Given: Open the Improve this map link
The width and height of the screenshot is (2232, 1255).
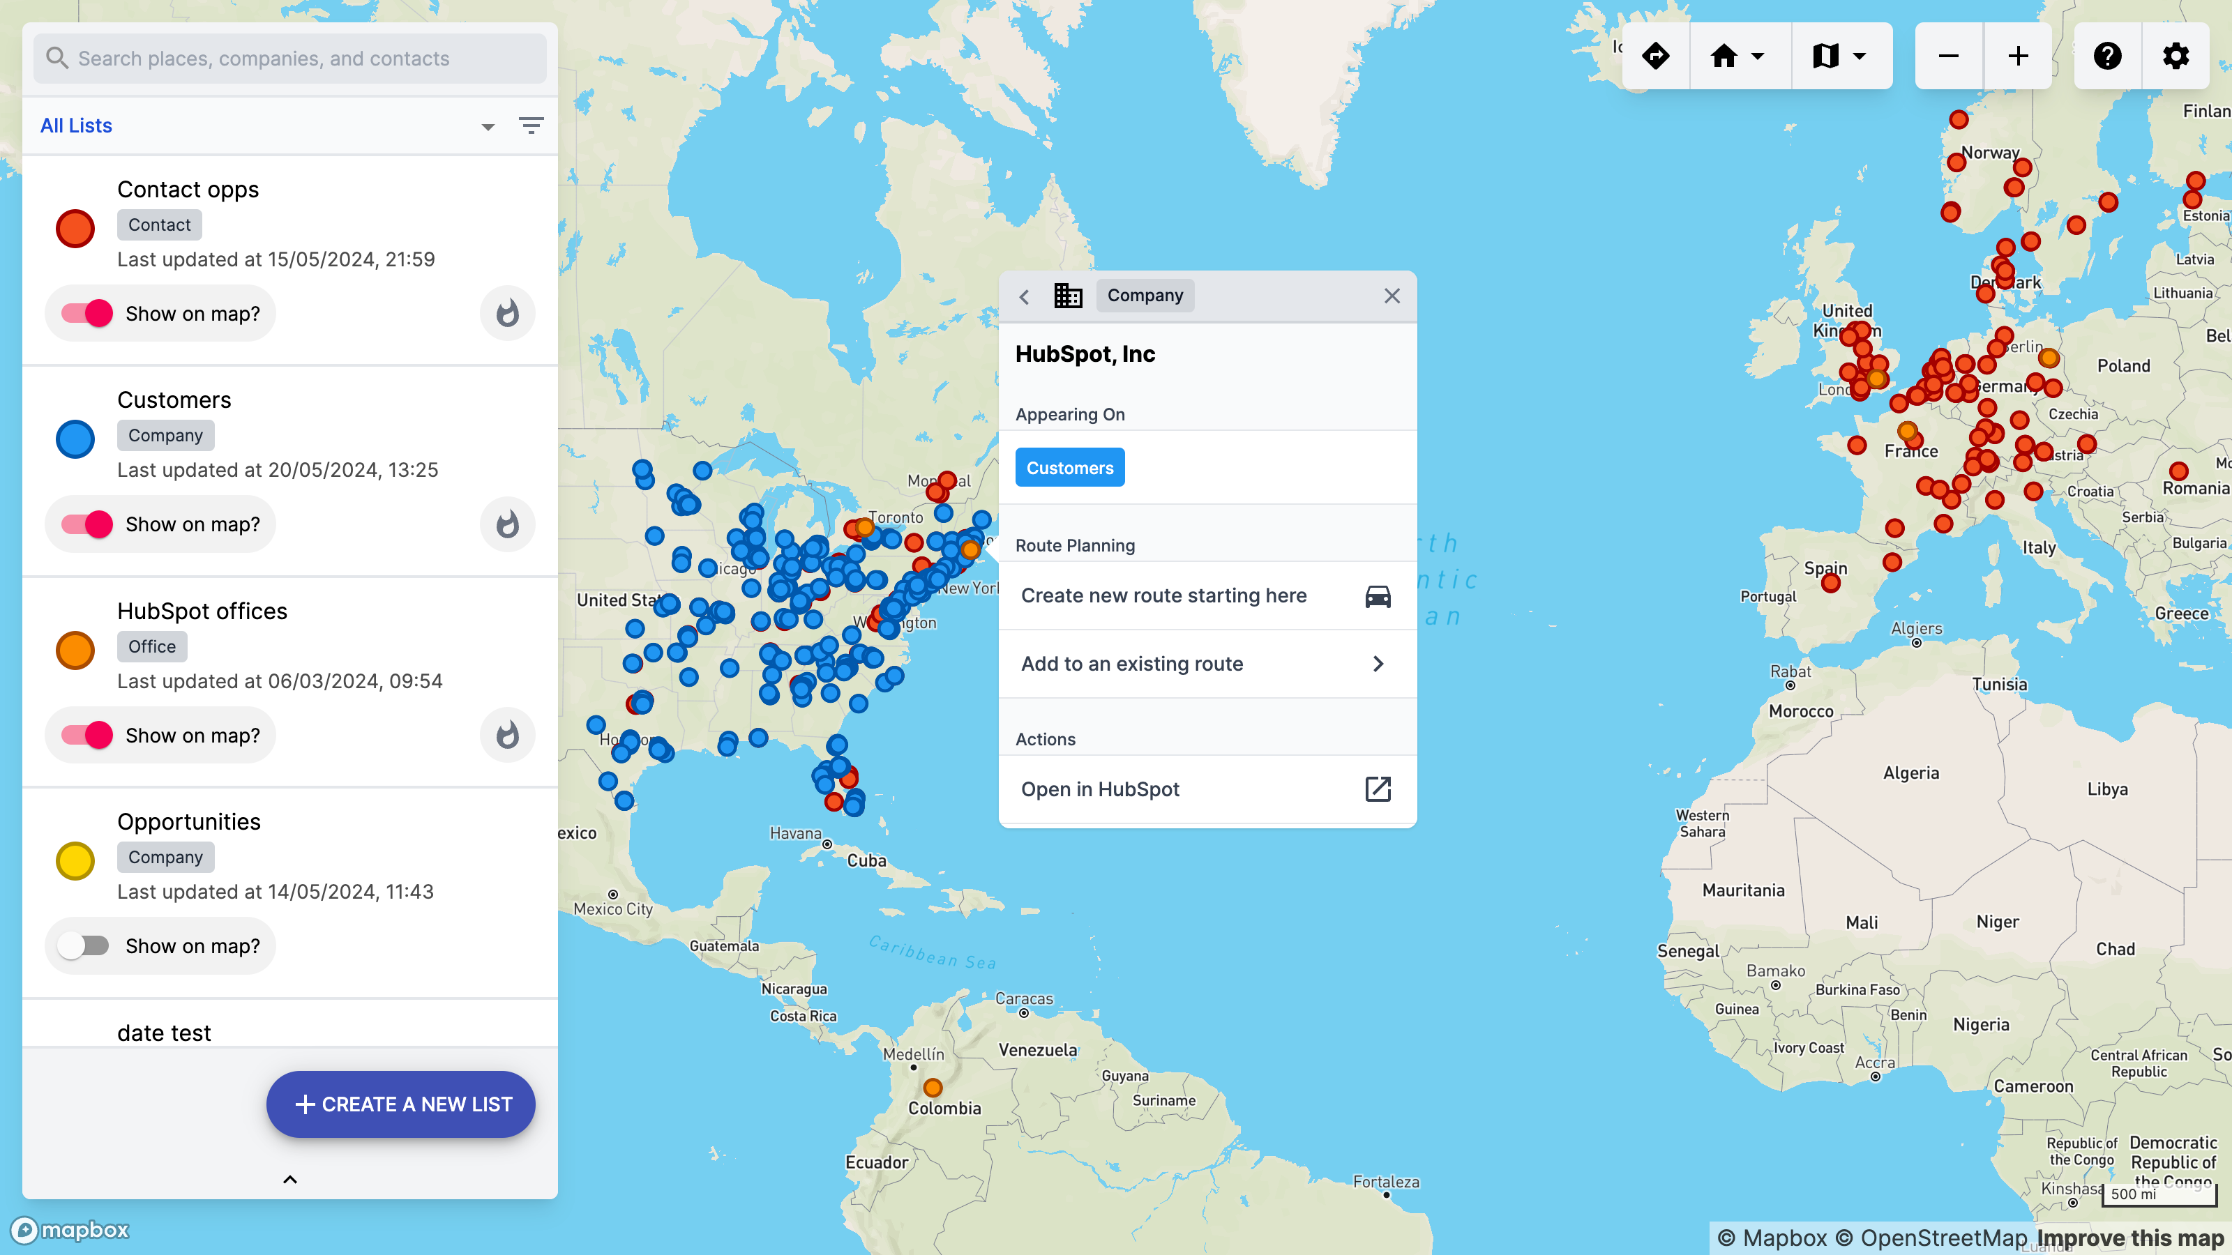Looking at the screenshot, I should (x=2131, y=1238).
